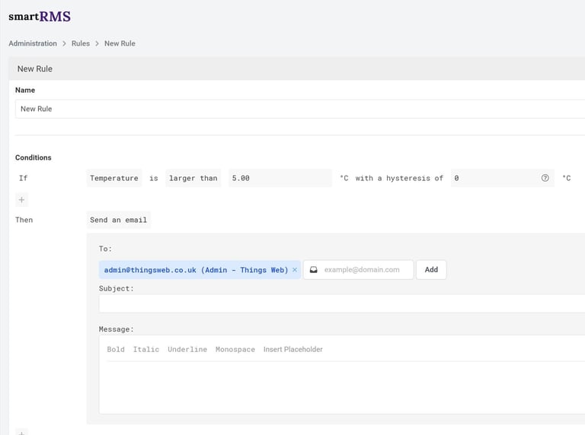Apply Bold formatting to the message

click(116, 350)
